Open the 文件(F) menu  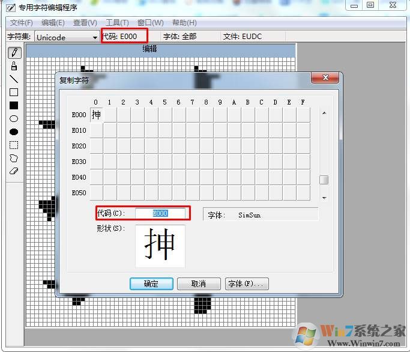point(22,23)
